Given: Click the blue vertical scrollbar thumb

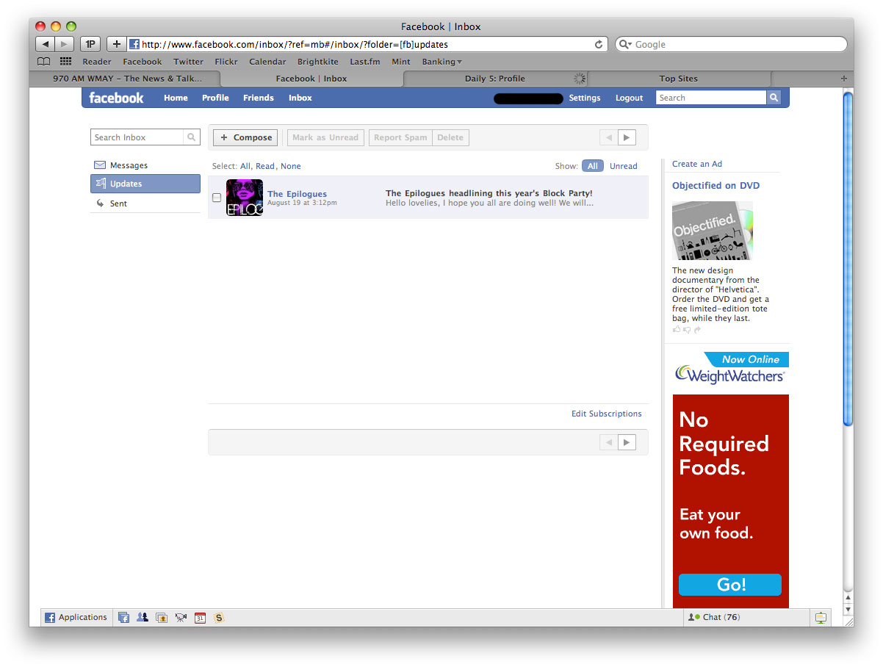Looking at the screenshot, I should [x=848, y=257].
